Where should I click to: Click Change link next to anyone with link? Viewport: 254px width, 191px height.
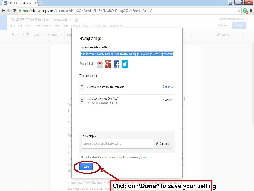167,87
